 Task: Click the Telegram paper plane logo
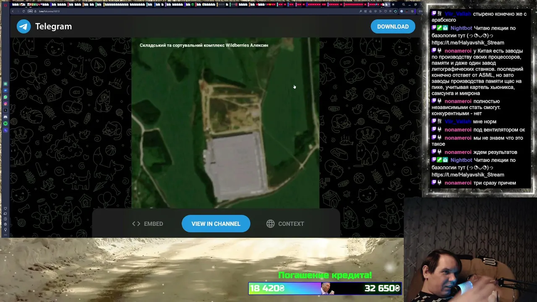pyautogui.click(x=24, y=26)
